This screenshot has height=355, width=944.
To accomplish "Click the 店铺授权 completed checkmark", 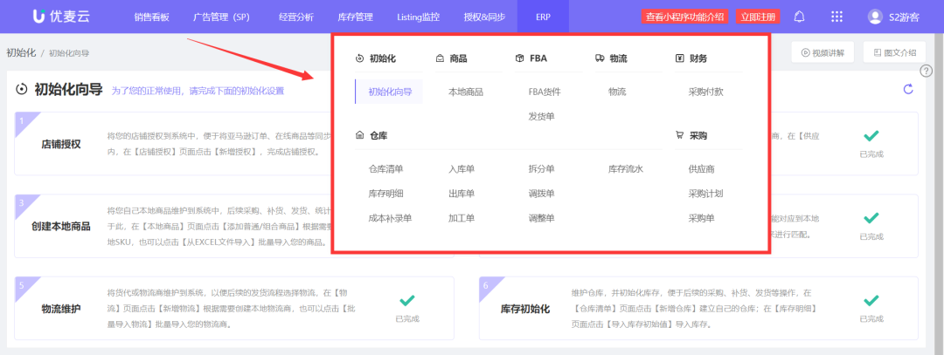I will 871,136.
